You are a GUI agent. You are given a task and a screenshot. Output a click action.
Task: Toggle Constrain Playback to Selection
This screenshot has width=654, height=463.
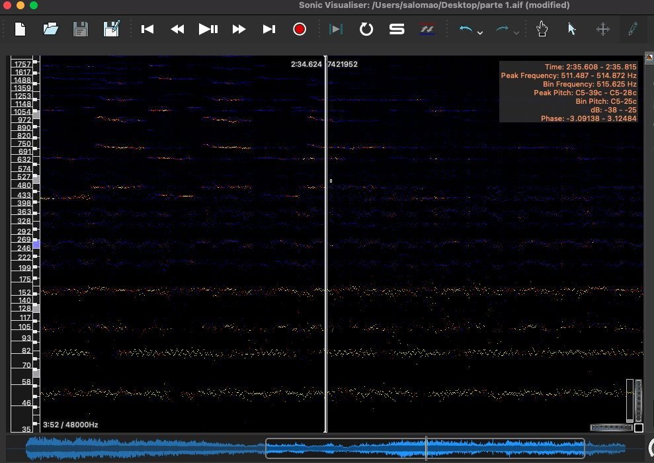336,29
